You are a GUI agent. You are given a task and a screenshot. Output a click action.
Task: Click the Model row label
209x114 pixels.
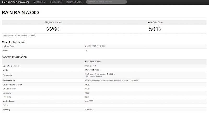pyautogui.click(x=5, y=70)
